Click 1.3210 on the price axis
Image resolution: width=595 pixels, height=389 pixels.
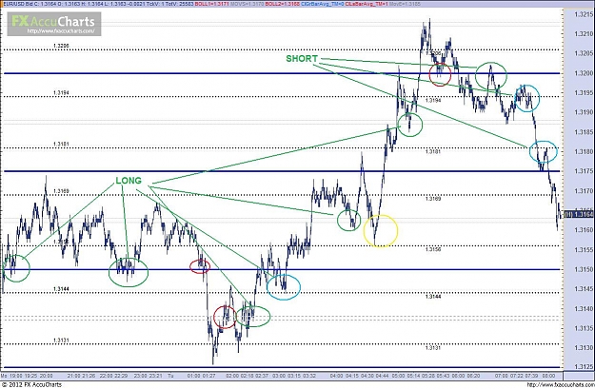coord(584,34)
